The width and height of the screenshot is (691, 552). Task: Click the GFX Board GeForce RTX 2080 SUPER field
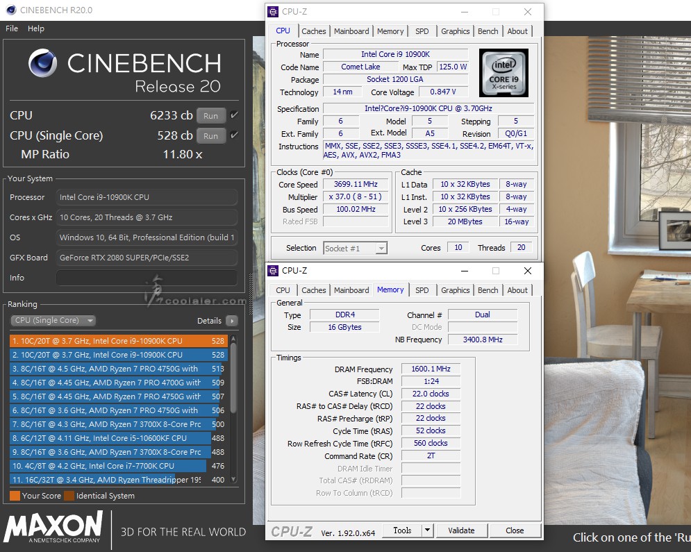click(x=147, y=258)
